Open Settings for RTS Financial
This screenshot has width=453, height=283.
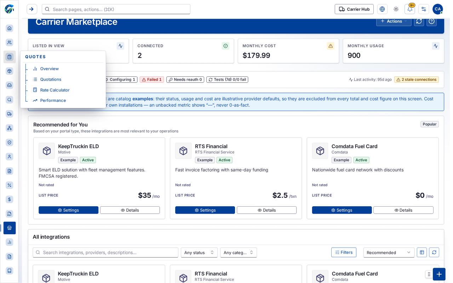tap(205, 210)
